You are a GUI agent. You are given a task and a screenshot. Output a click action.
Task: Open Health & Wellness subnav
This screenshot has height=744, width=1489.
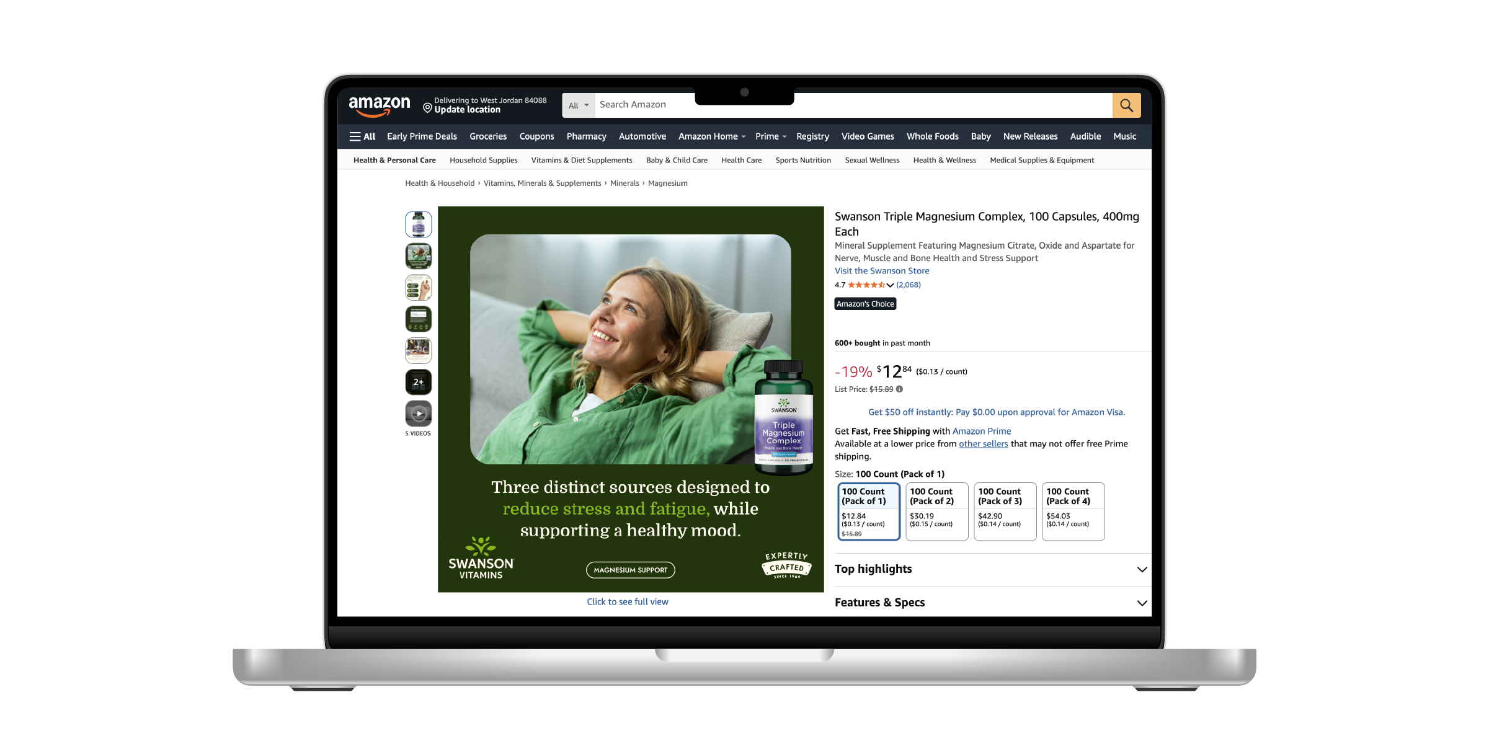pos(945,160)
